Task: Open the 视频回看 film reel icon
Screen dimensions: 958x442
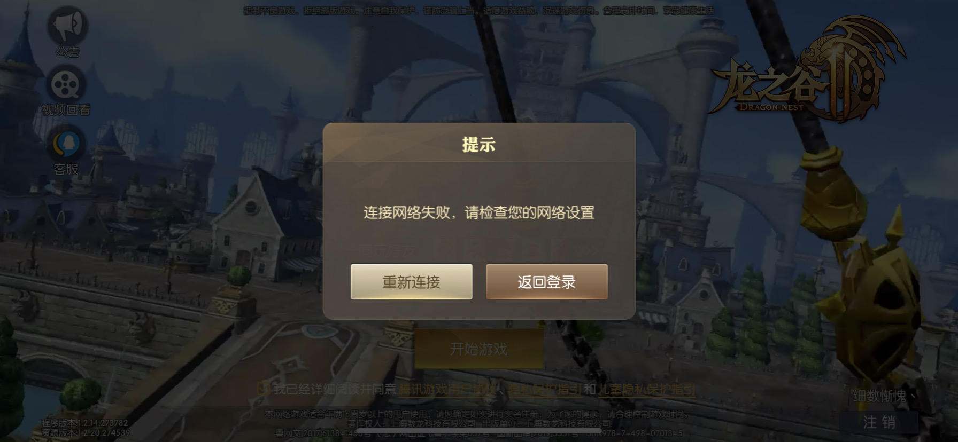Action: (x=66, y=84)
